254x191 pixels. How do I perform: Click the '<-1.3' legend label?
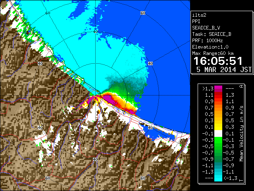pyautogui.click(x=230, y=178)
